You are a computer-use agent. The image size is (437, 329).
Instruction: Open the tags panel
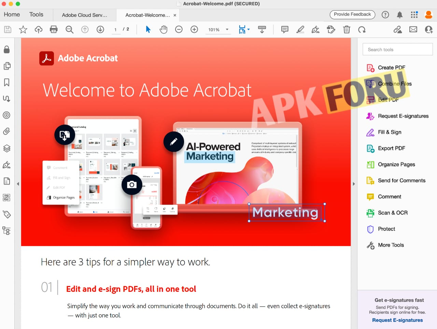click(6, 214)
